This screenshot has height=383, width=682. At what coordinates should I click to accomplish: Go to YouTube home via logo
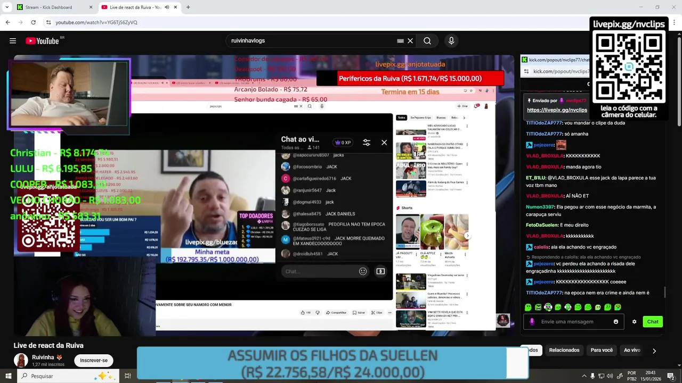pos(42,41)
